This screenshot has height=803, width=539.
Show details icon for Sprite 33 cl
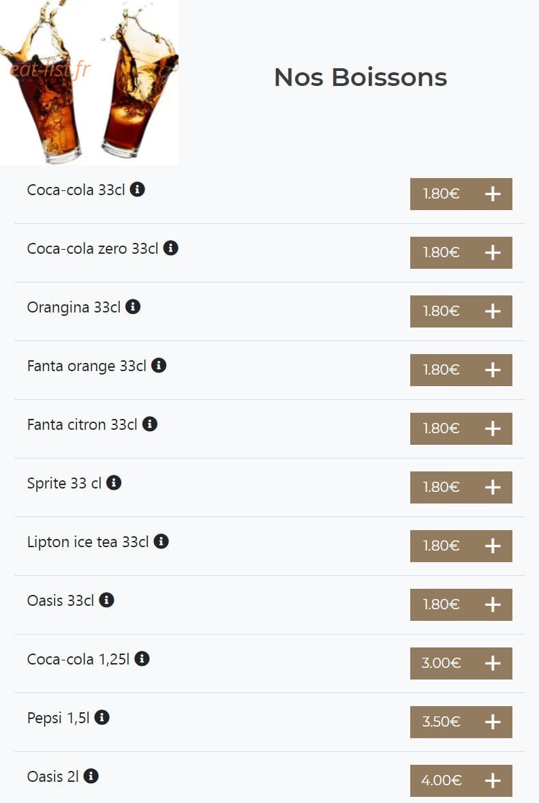(114, 483)
